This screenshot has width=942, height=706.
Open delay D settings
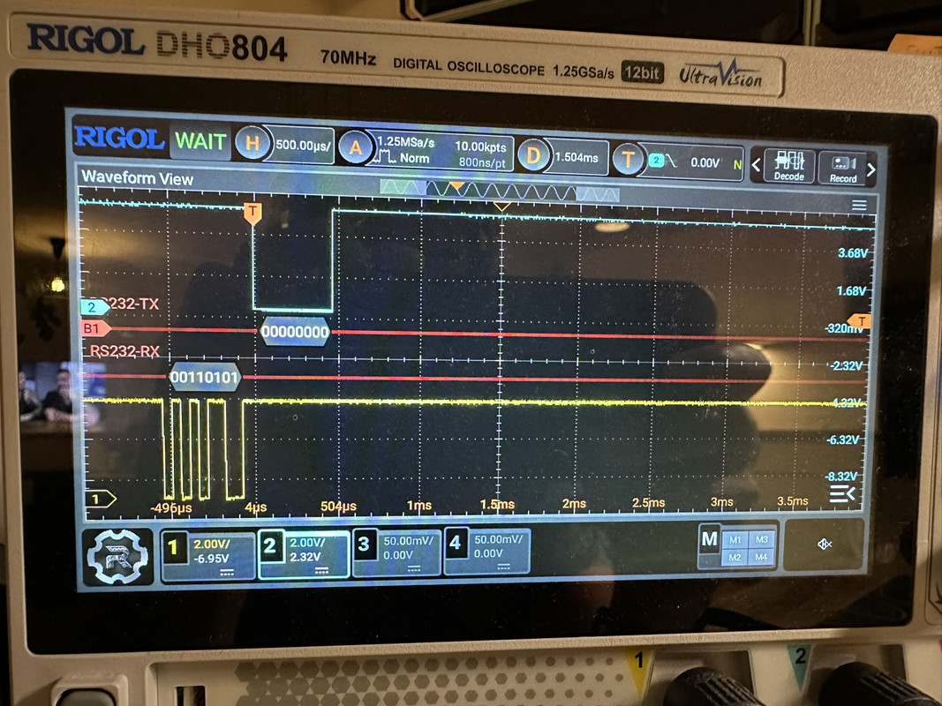(533, 155)
